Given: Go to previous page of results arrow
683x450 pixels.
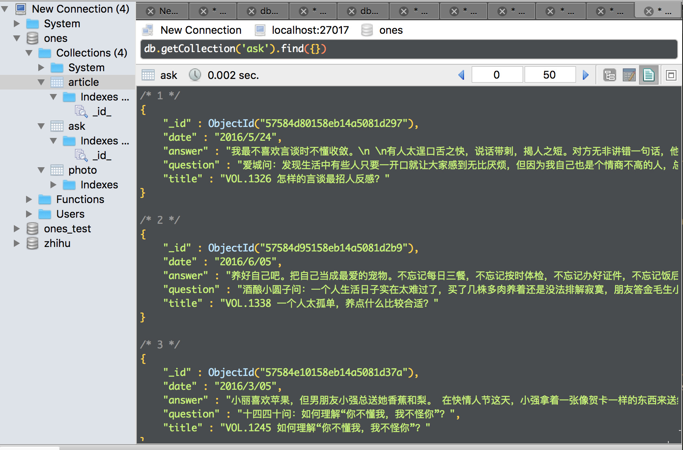Looking at the screenshot, I should (461, 75).
